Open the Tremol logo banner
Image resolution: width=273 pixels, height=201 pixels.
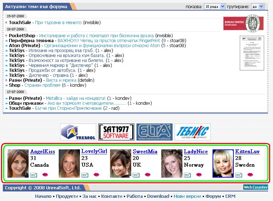[78, 132]
